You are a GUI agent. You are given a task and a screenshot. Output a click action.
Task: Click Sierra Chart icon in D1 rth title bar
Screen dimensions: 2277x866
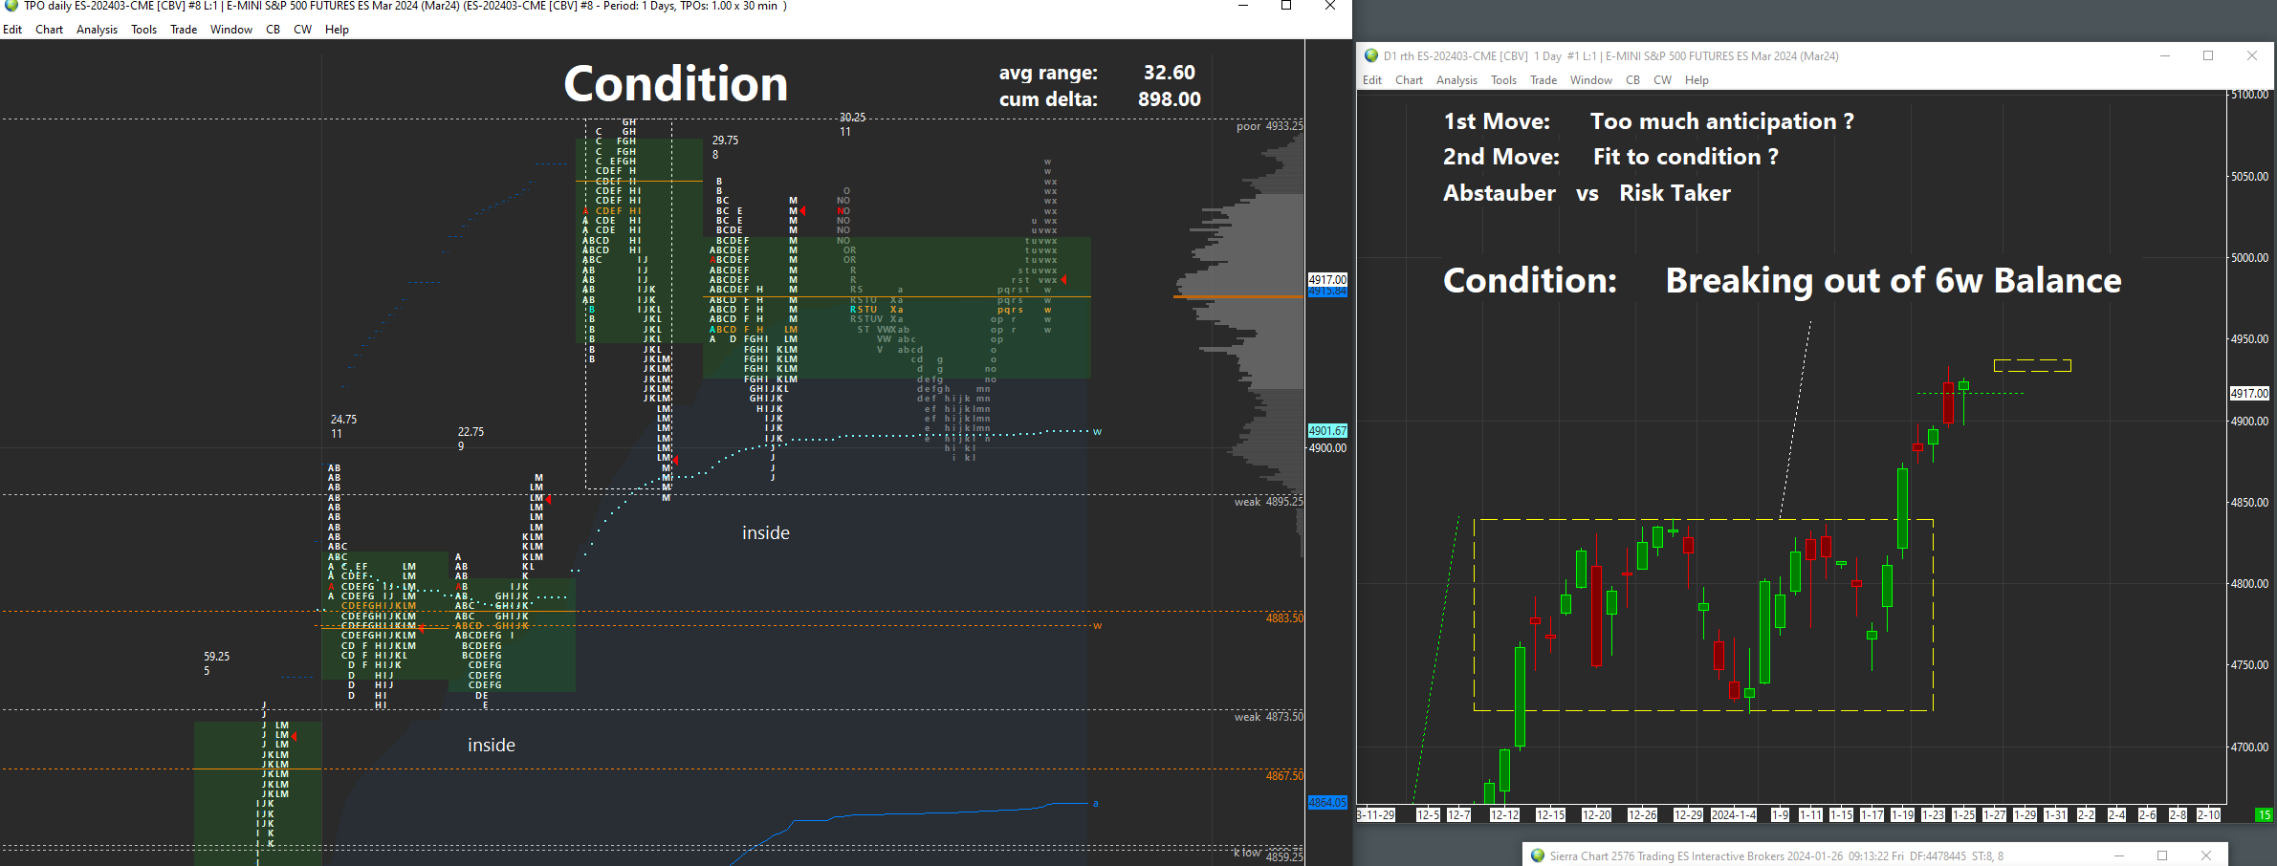tap(1371, 55)
